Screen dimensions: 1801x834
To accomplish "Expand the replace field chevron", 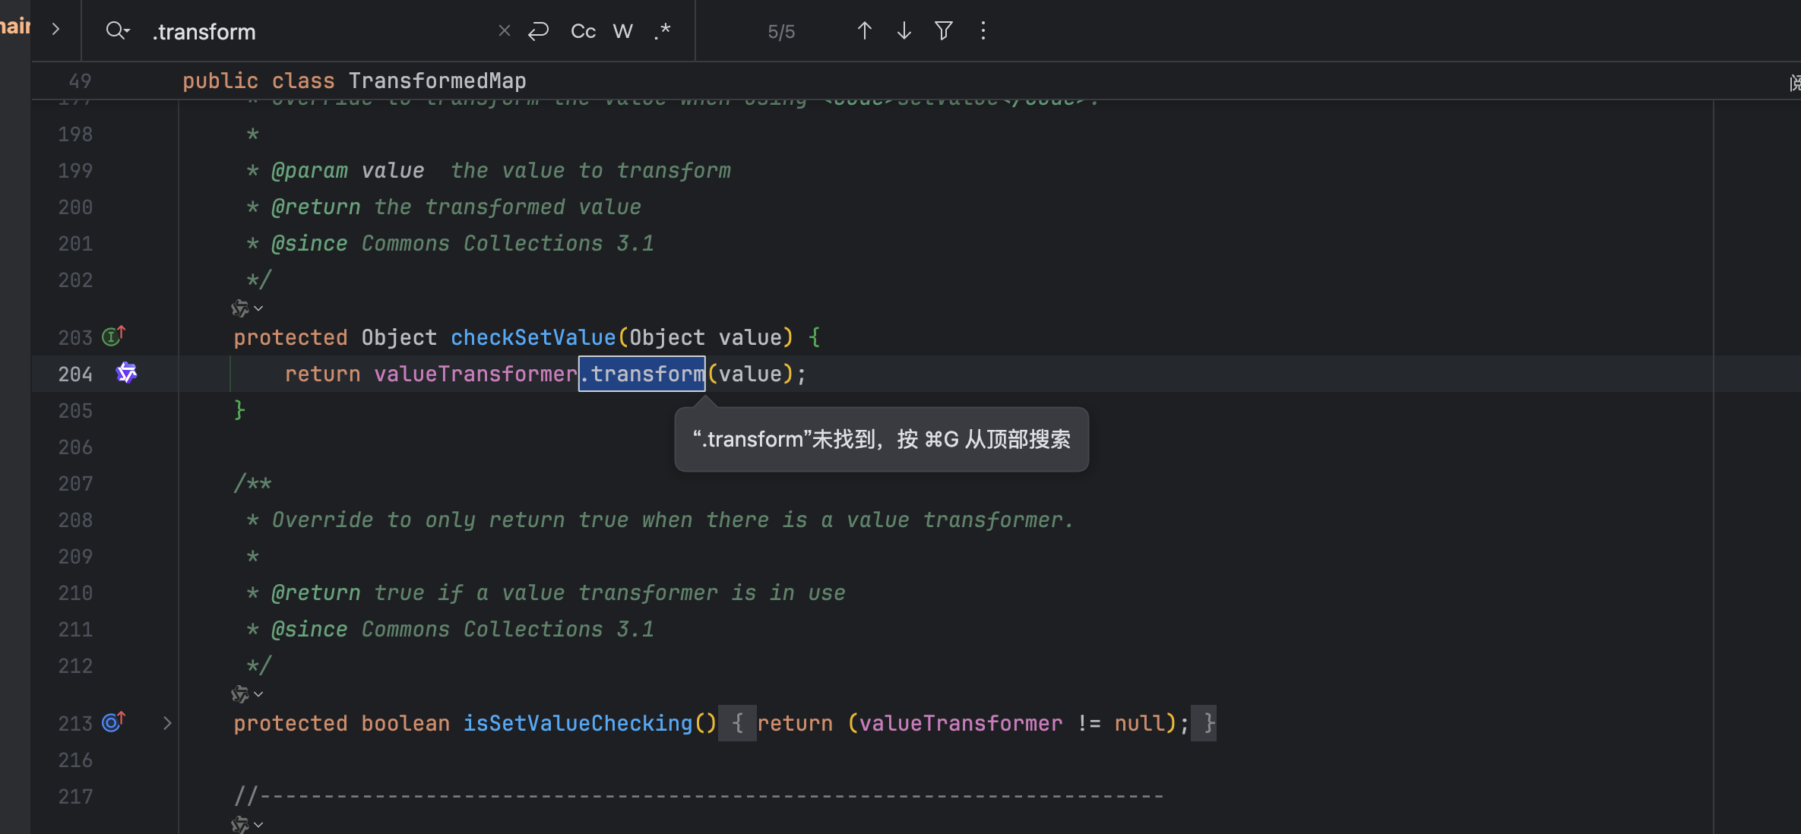I will pos(55,29).
